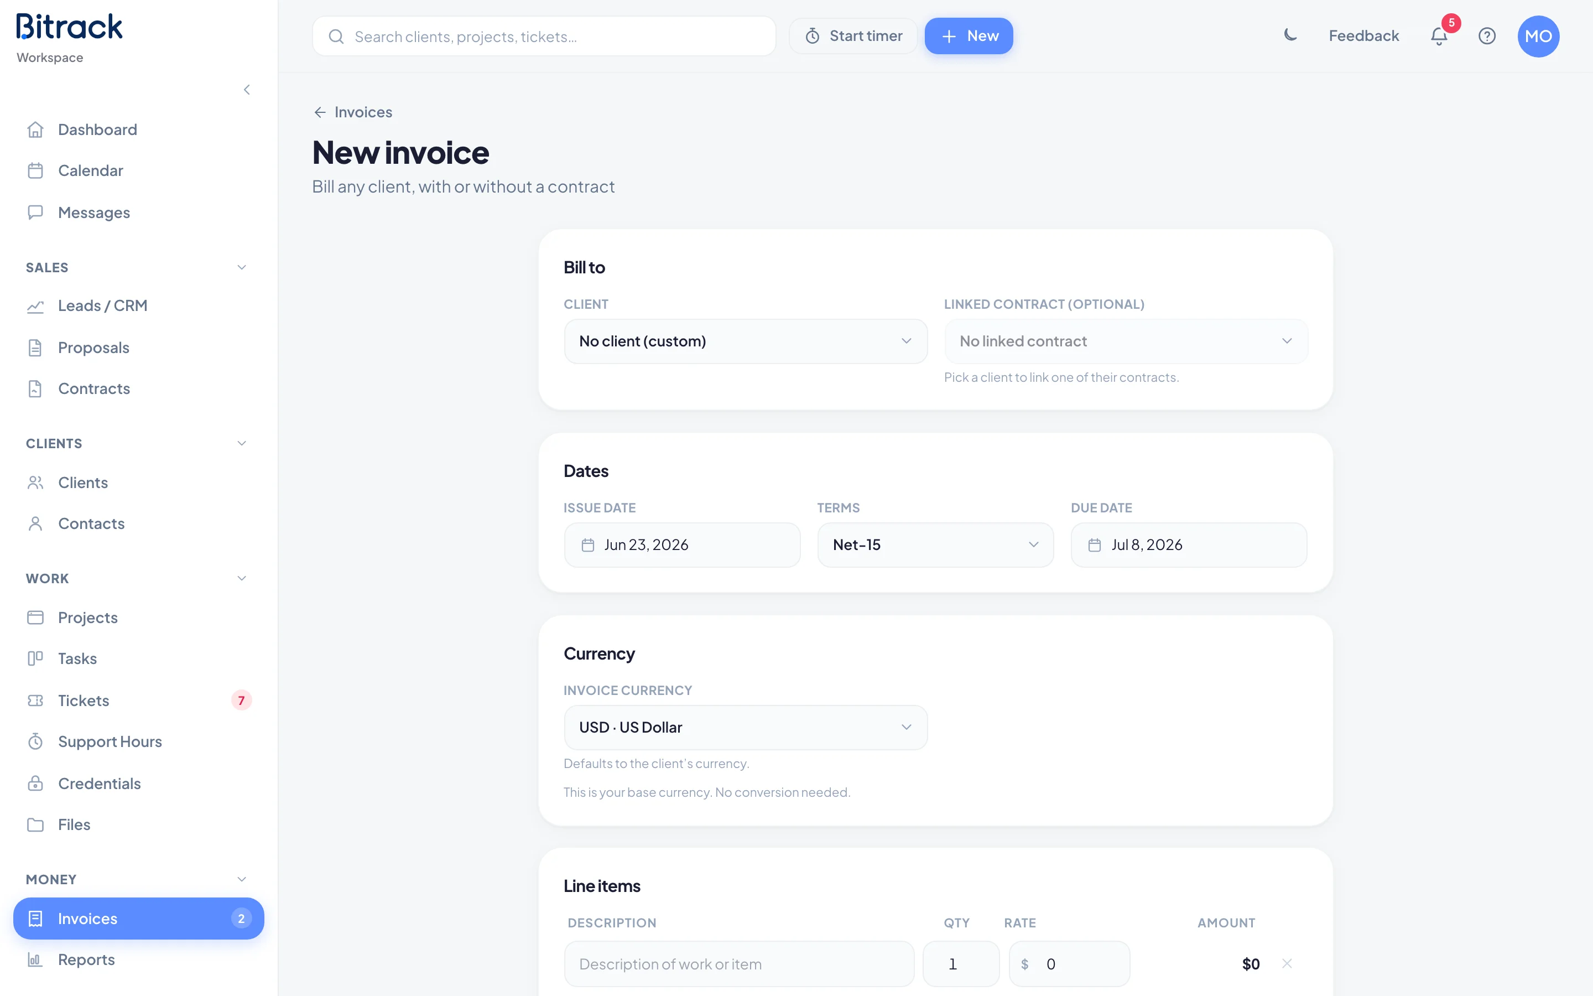Click the calendar icon in Issue date

(x=588, y=545)
